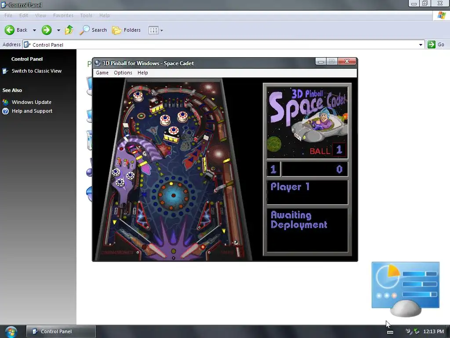The width and height of the screenshot is (450, 338).
Task: Click the Windows Update globe icon
Action: pos(5,102)
